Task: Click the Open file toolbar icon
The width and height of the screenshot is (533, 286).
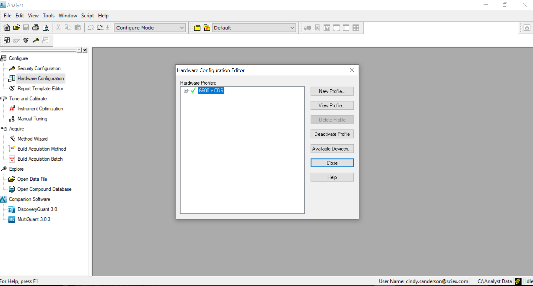Action: tap(16, 28)
